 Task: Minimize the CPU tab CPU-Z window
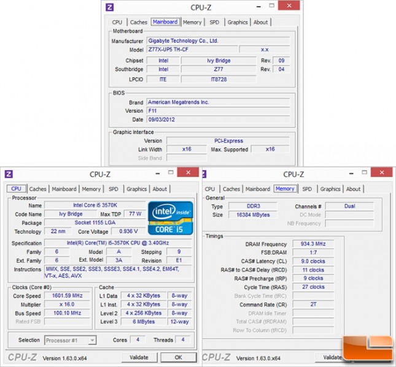click(x=158, y=173)
